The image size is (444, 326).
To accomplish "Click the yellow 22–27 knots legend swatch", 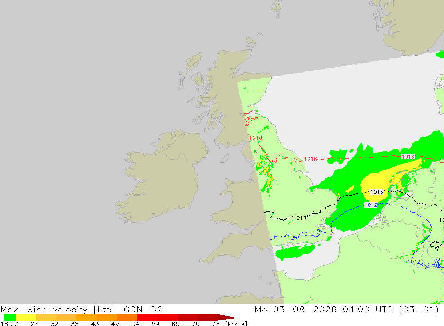I will 26,317.
